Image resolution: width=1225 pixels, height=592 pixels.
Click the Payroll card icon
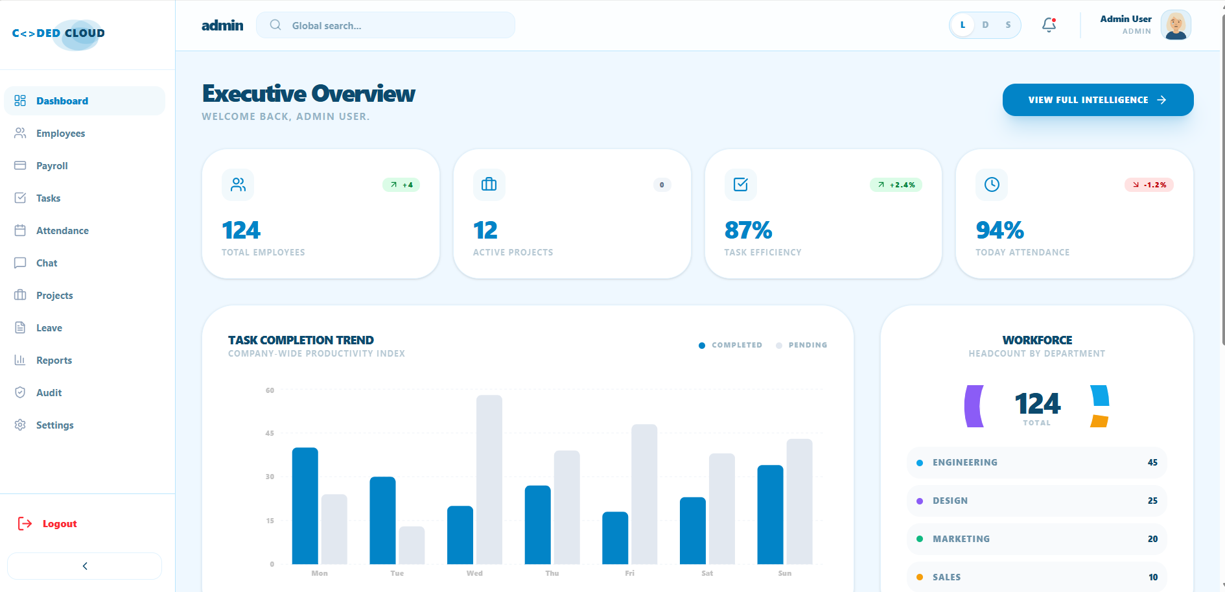[20, 165]
